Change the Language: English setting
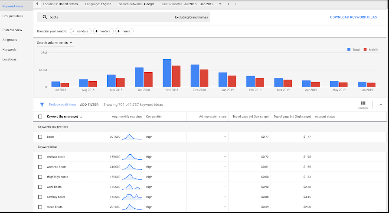The height and width of the screenshot is (213, 389). 98,4
